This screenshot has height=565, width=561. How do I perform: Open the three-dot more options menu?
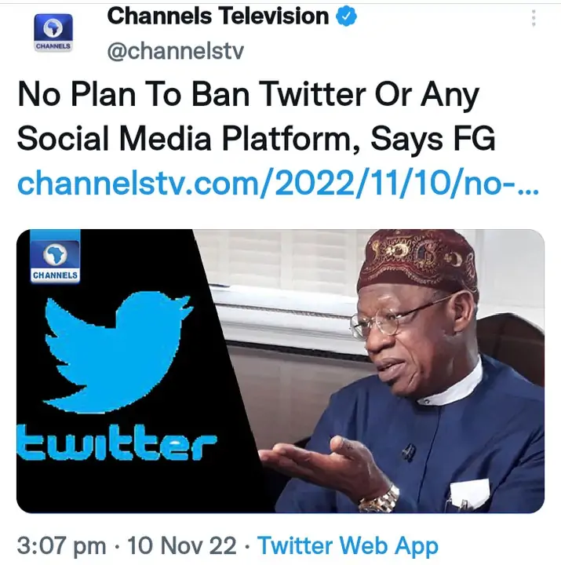(534, 18)
